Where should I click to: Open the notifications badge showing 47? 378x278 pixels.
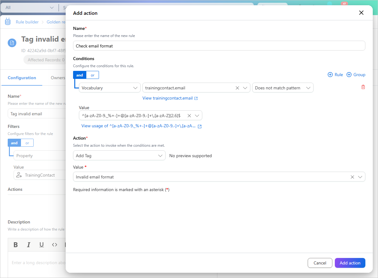pyautogui.click(x=344, y=4)
